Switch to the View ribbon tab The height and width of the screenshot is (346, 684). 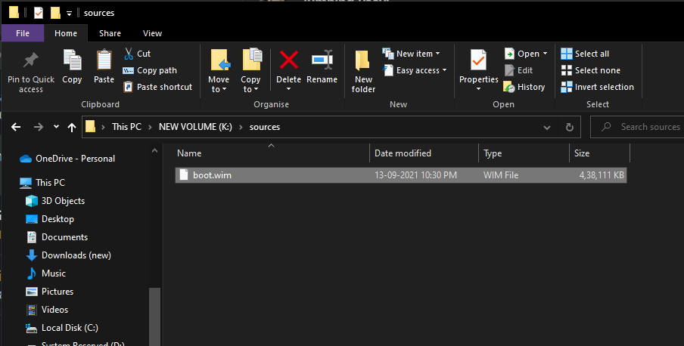coord(153,33)
